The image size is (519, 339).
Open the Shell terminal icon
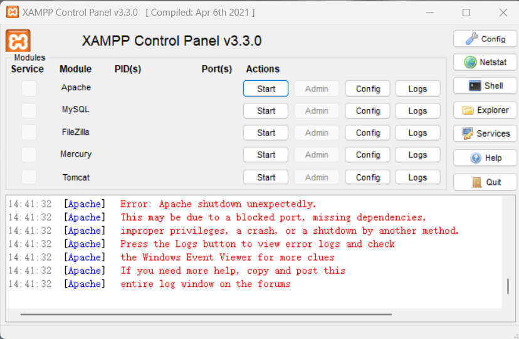pos(474,86)
